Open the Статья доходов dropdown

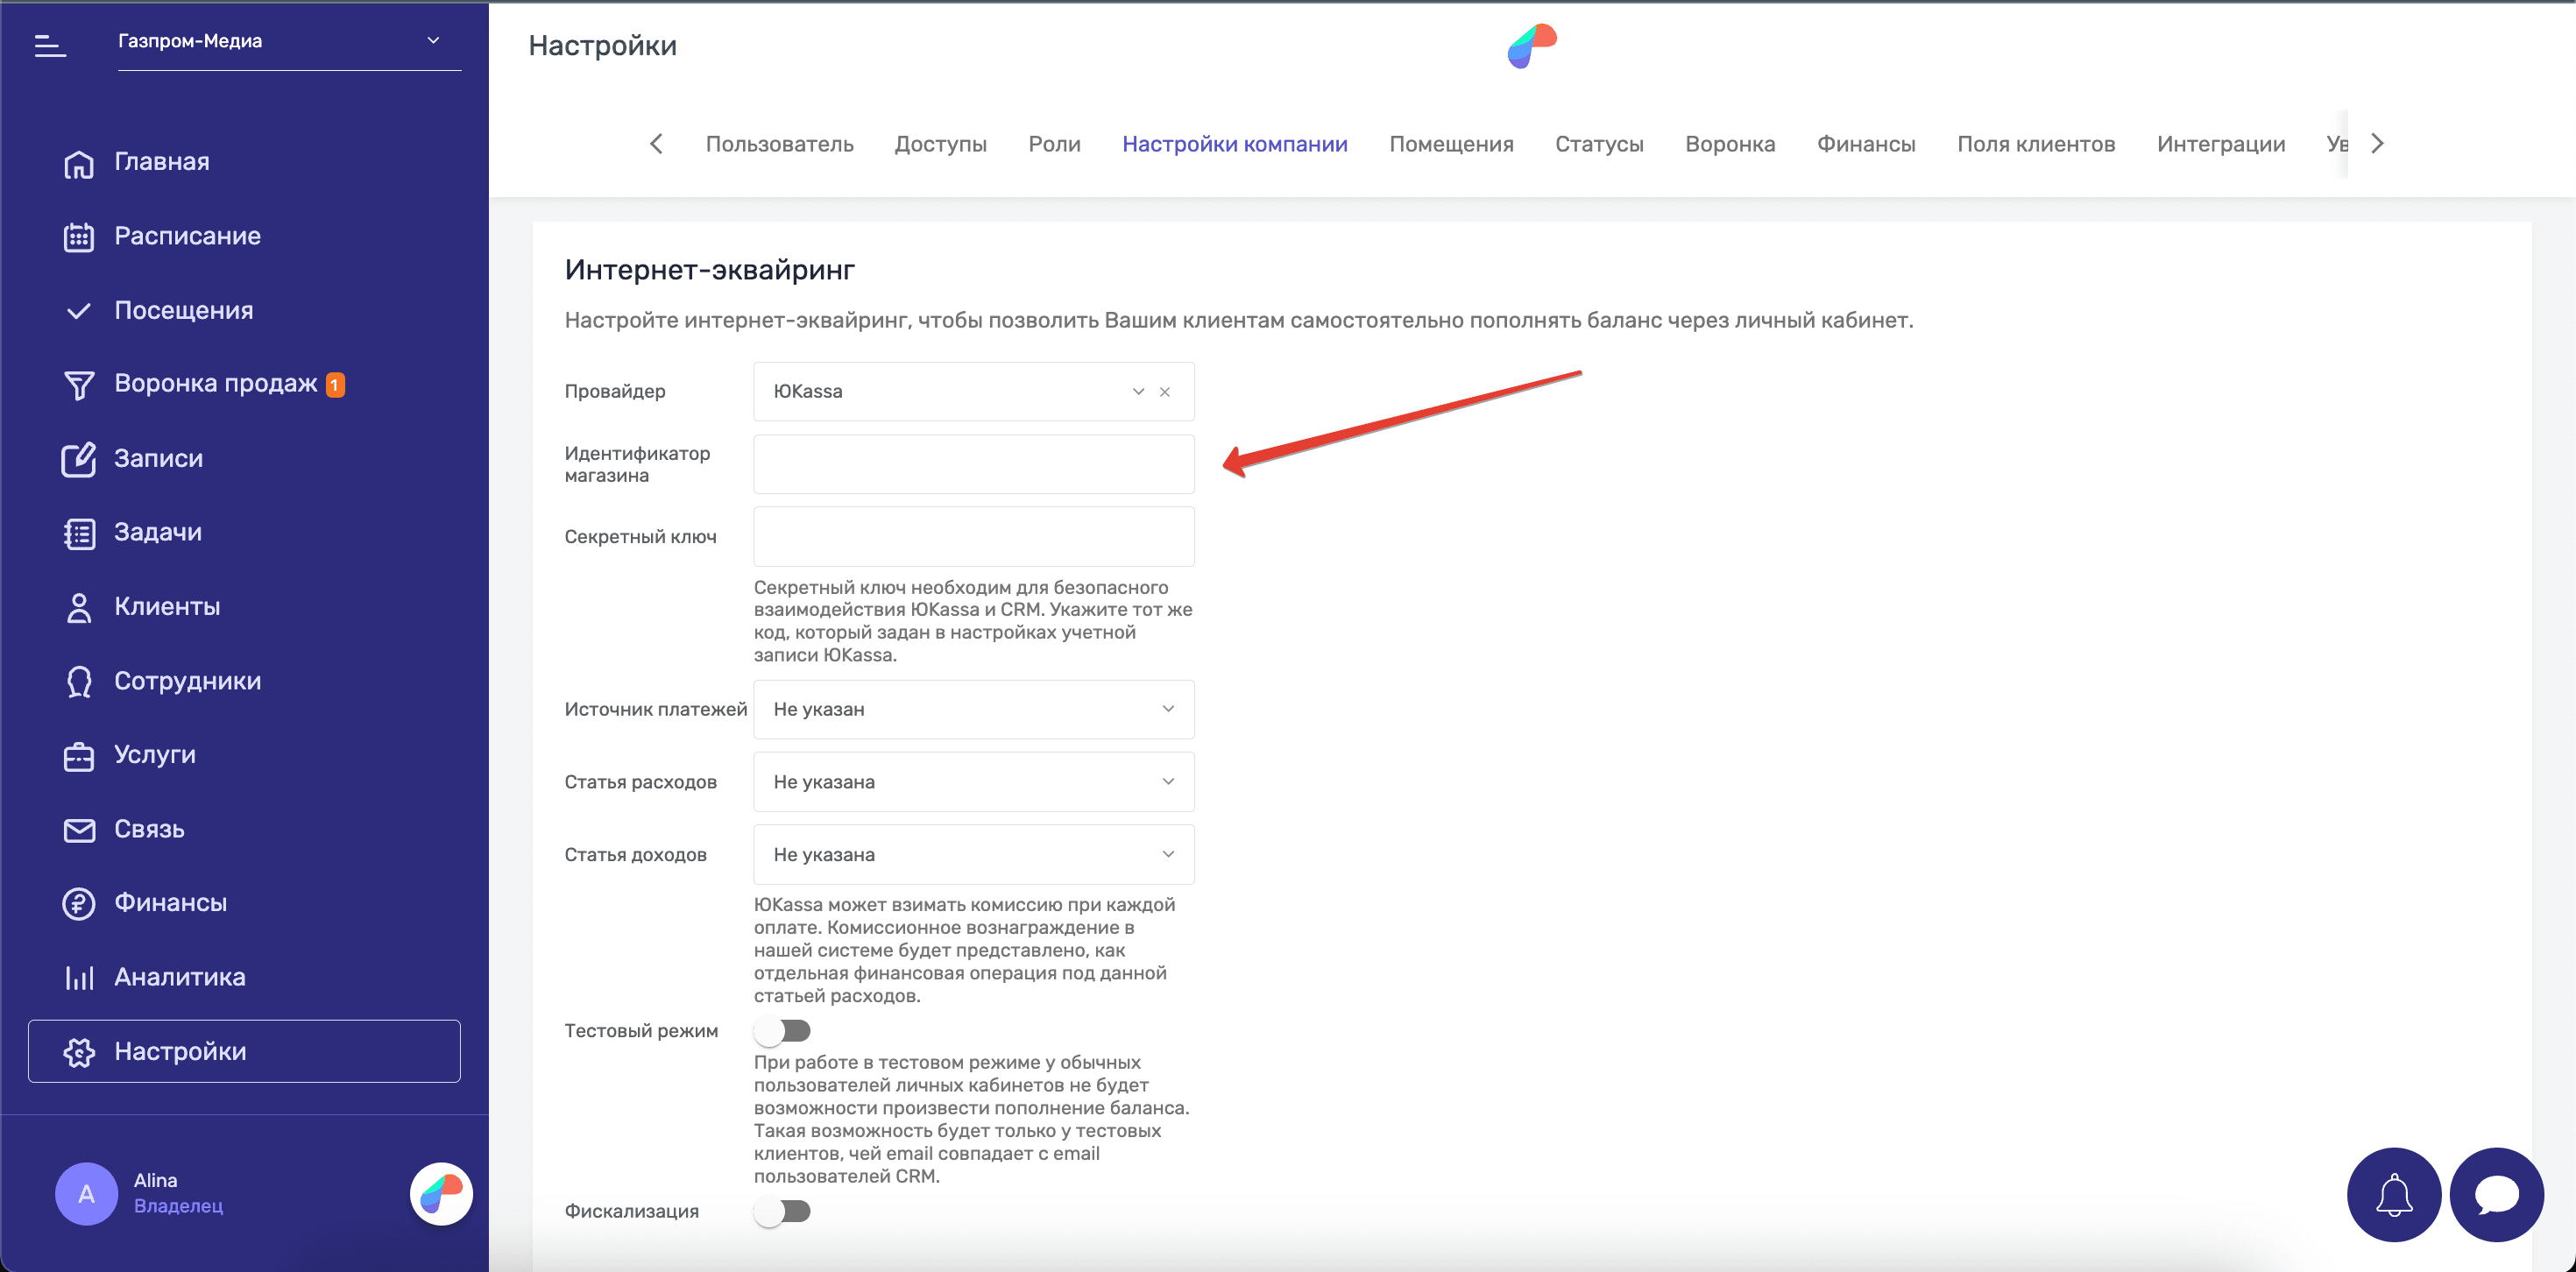tap(973, 855)
